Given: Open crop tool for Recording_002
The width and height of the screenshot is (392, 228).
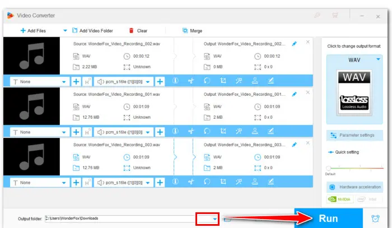Looking at the screenshot, I should coord(223,81).
